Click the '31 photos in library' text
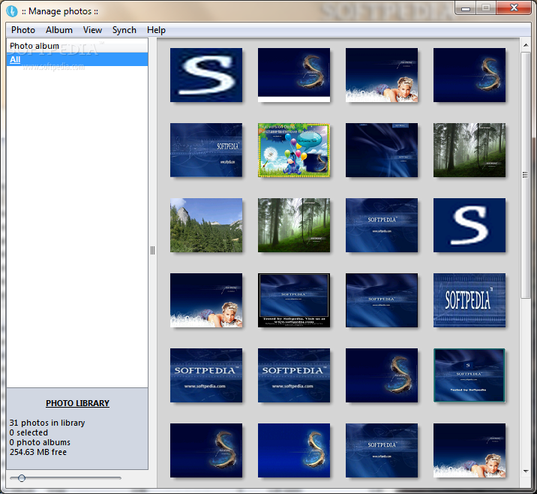Viewport: 537px width, 494px height. [x=47, y=423]
